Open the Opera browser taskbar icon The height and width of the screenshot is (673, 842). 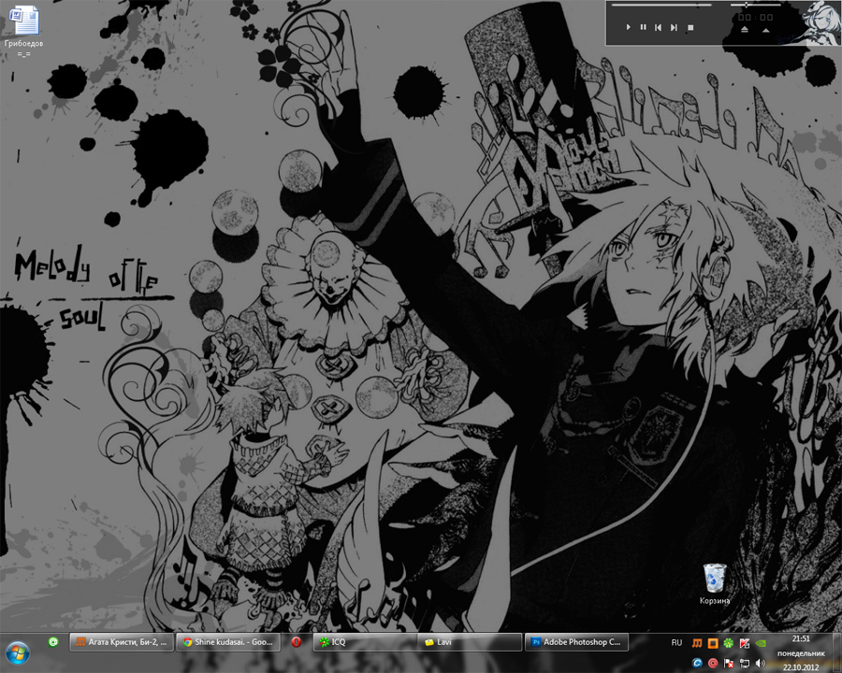tap(296, 642)
